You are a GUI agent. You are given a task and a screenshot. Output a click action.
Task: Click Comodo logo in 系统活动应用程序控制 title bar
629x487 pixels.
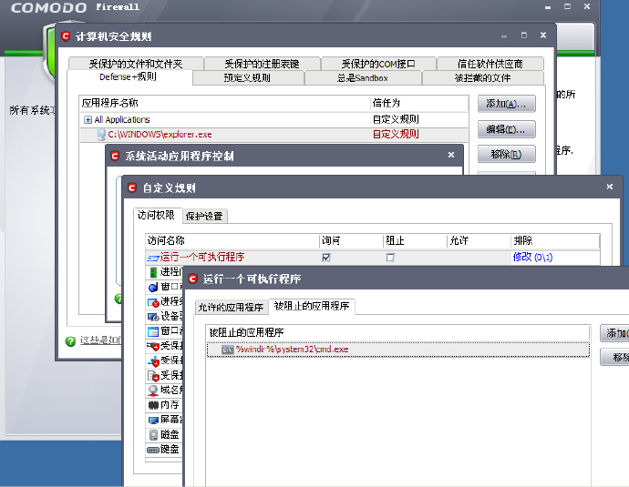click(x=115, y=156)
